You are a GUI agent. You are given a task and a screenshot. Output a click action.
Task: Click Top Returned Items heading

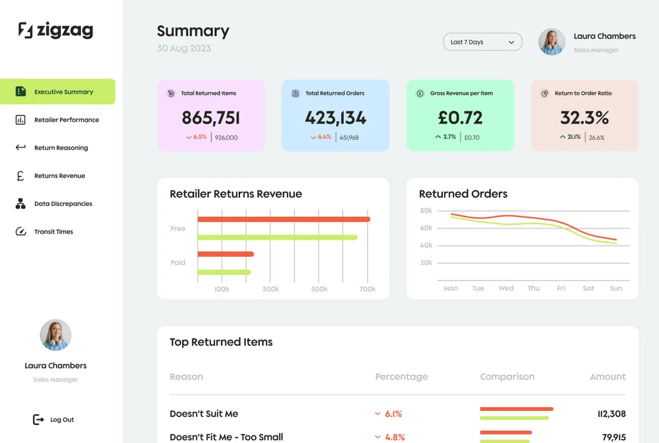221,342
